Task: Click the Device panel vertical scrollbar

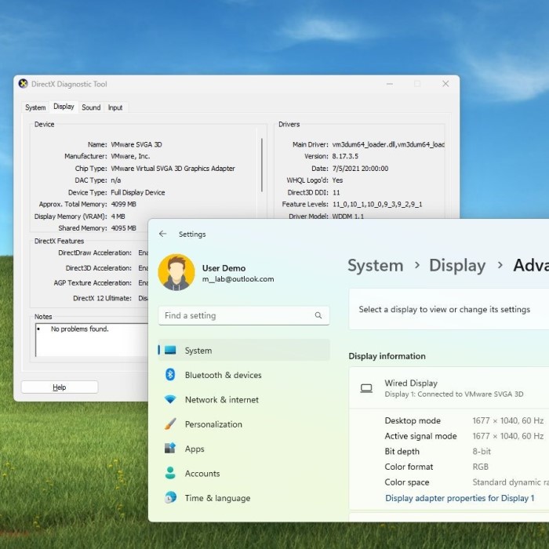Action: coord(261,165)
